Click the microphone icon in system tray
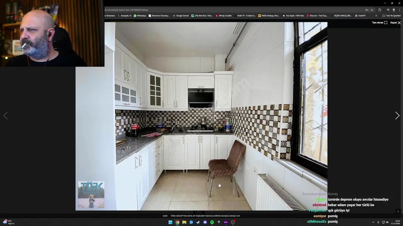Viewport: 403px width, 226px height. tap(378, 222)
